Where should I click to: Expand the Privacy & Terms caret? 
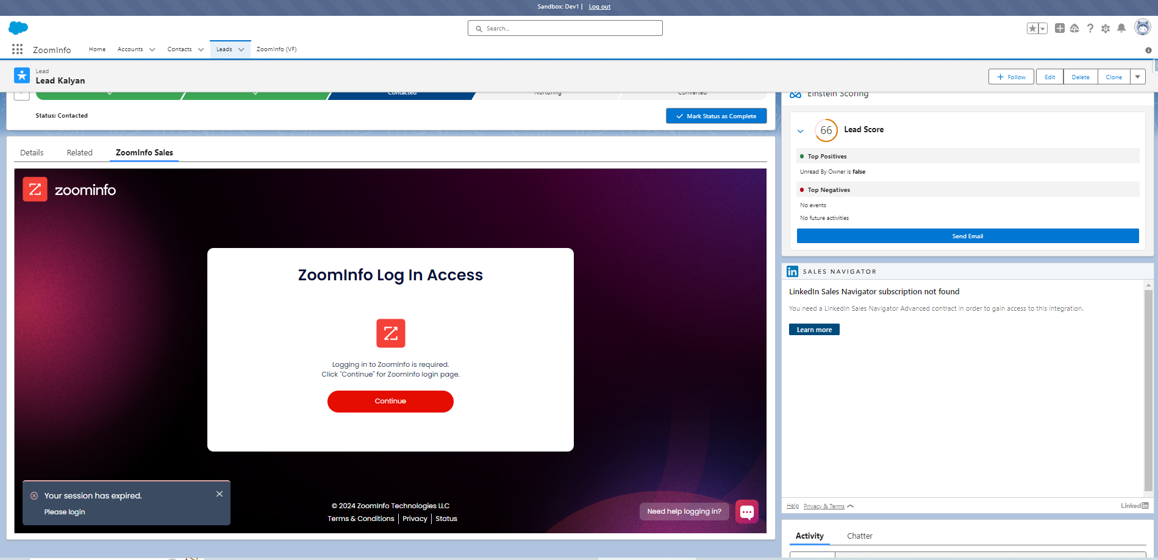click(851, 506)
